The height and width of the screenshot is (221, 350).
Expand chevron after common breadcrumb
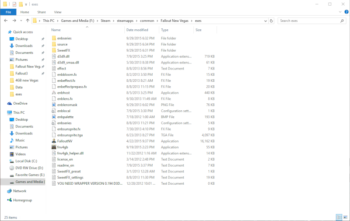157,21
